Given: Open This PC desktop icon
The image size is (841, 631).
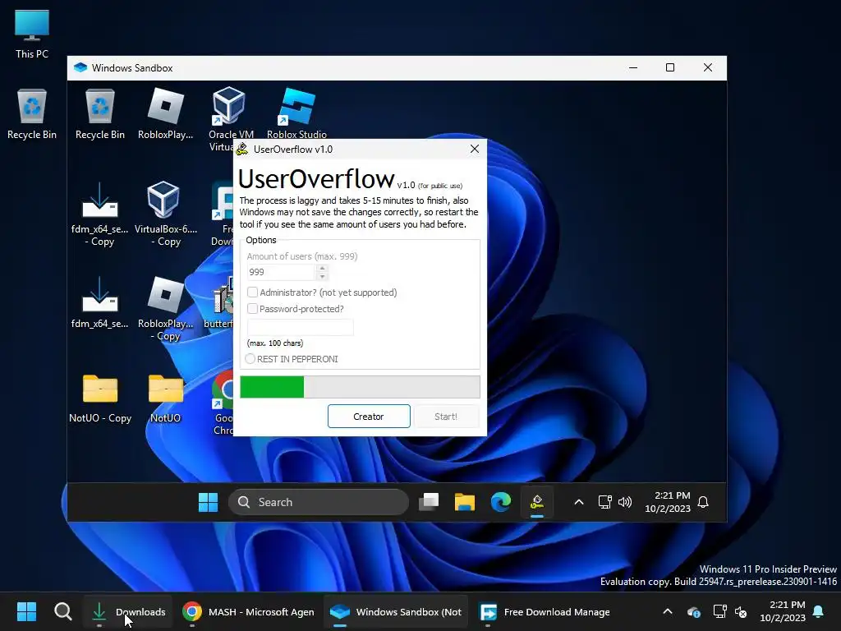Looking at the screenshot, I should pyautogui.click(x=32, y=33).
